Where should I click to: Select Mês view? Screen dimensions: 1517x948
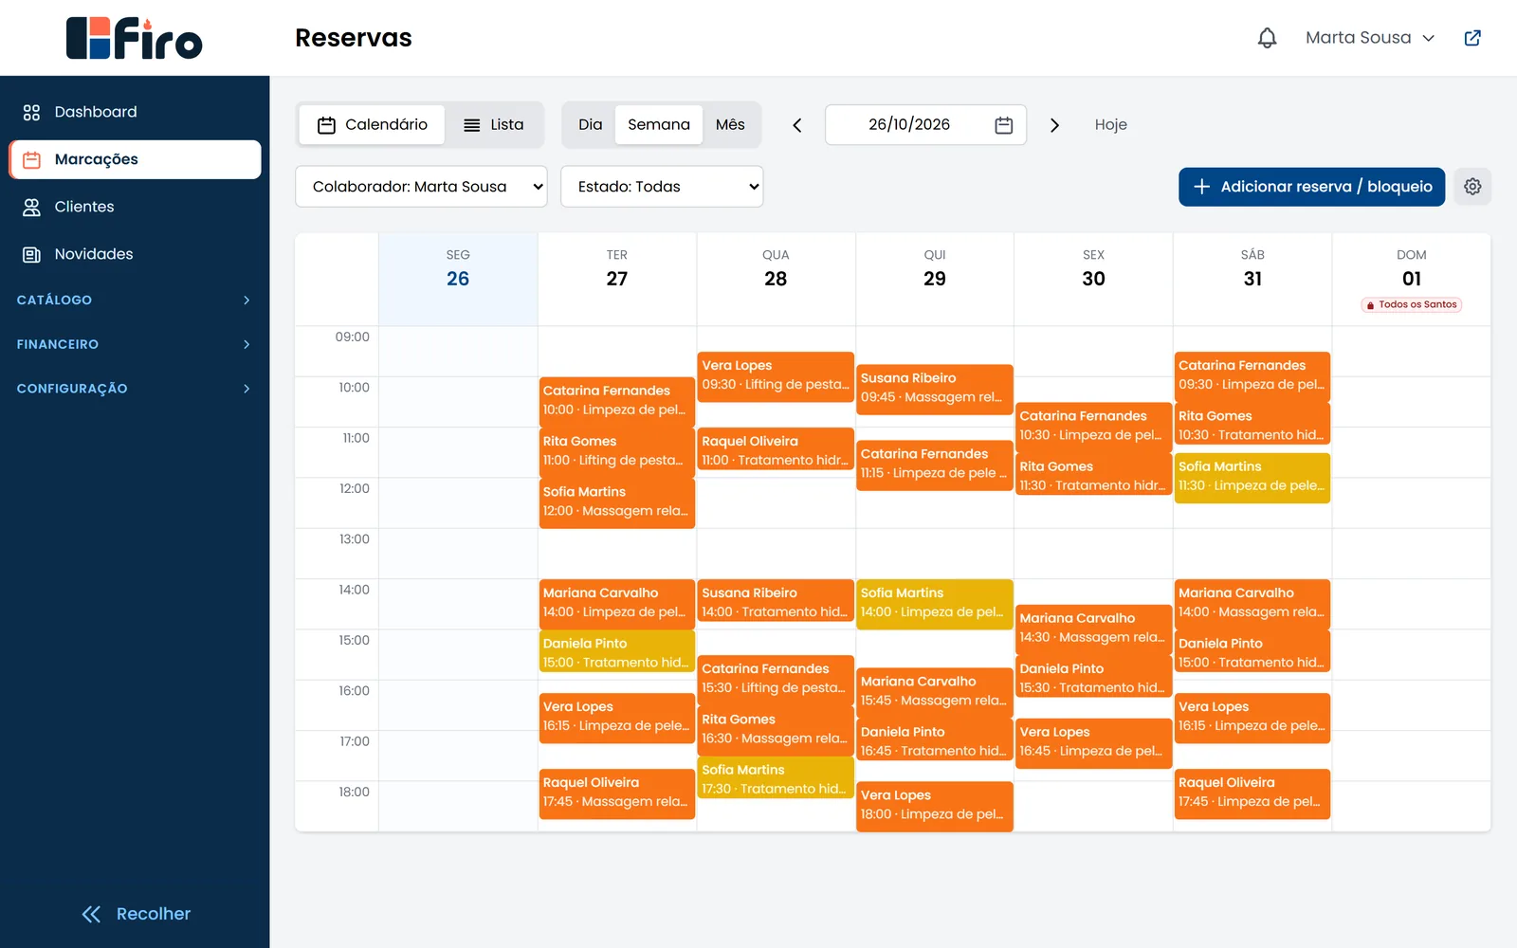pyautogui.click(x=730, y=125)
